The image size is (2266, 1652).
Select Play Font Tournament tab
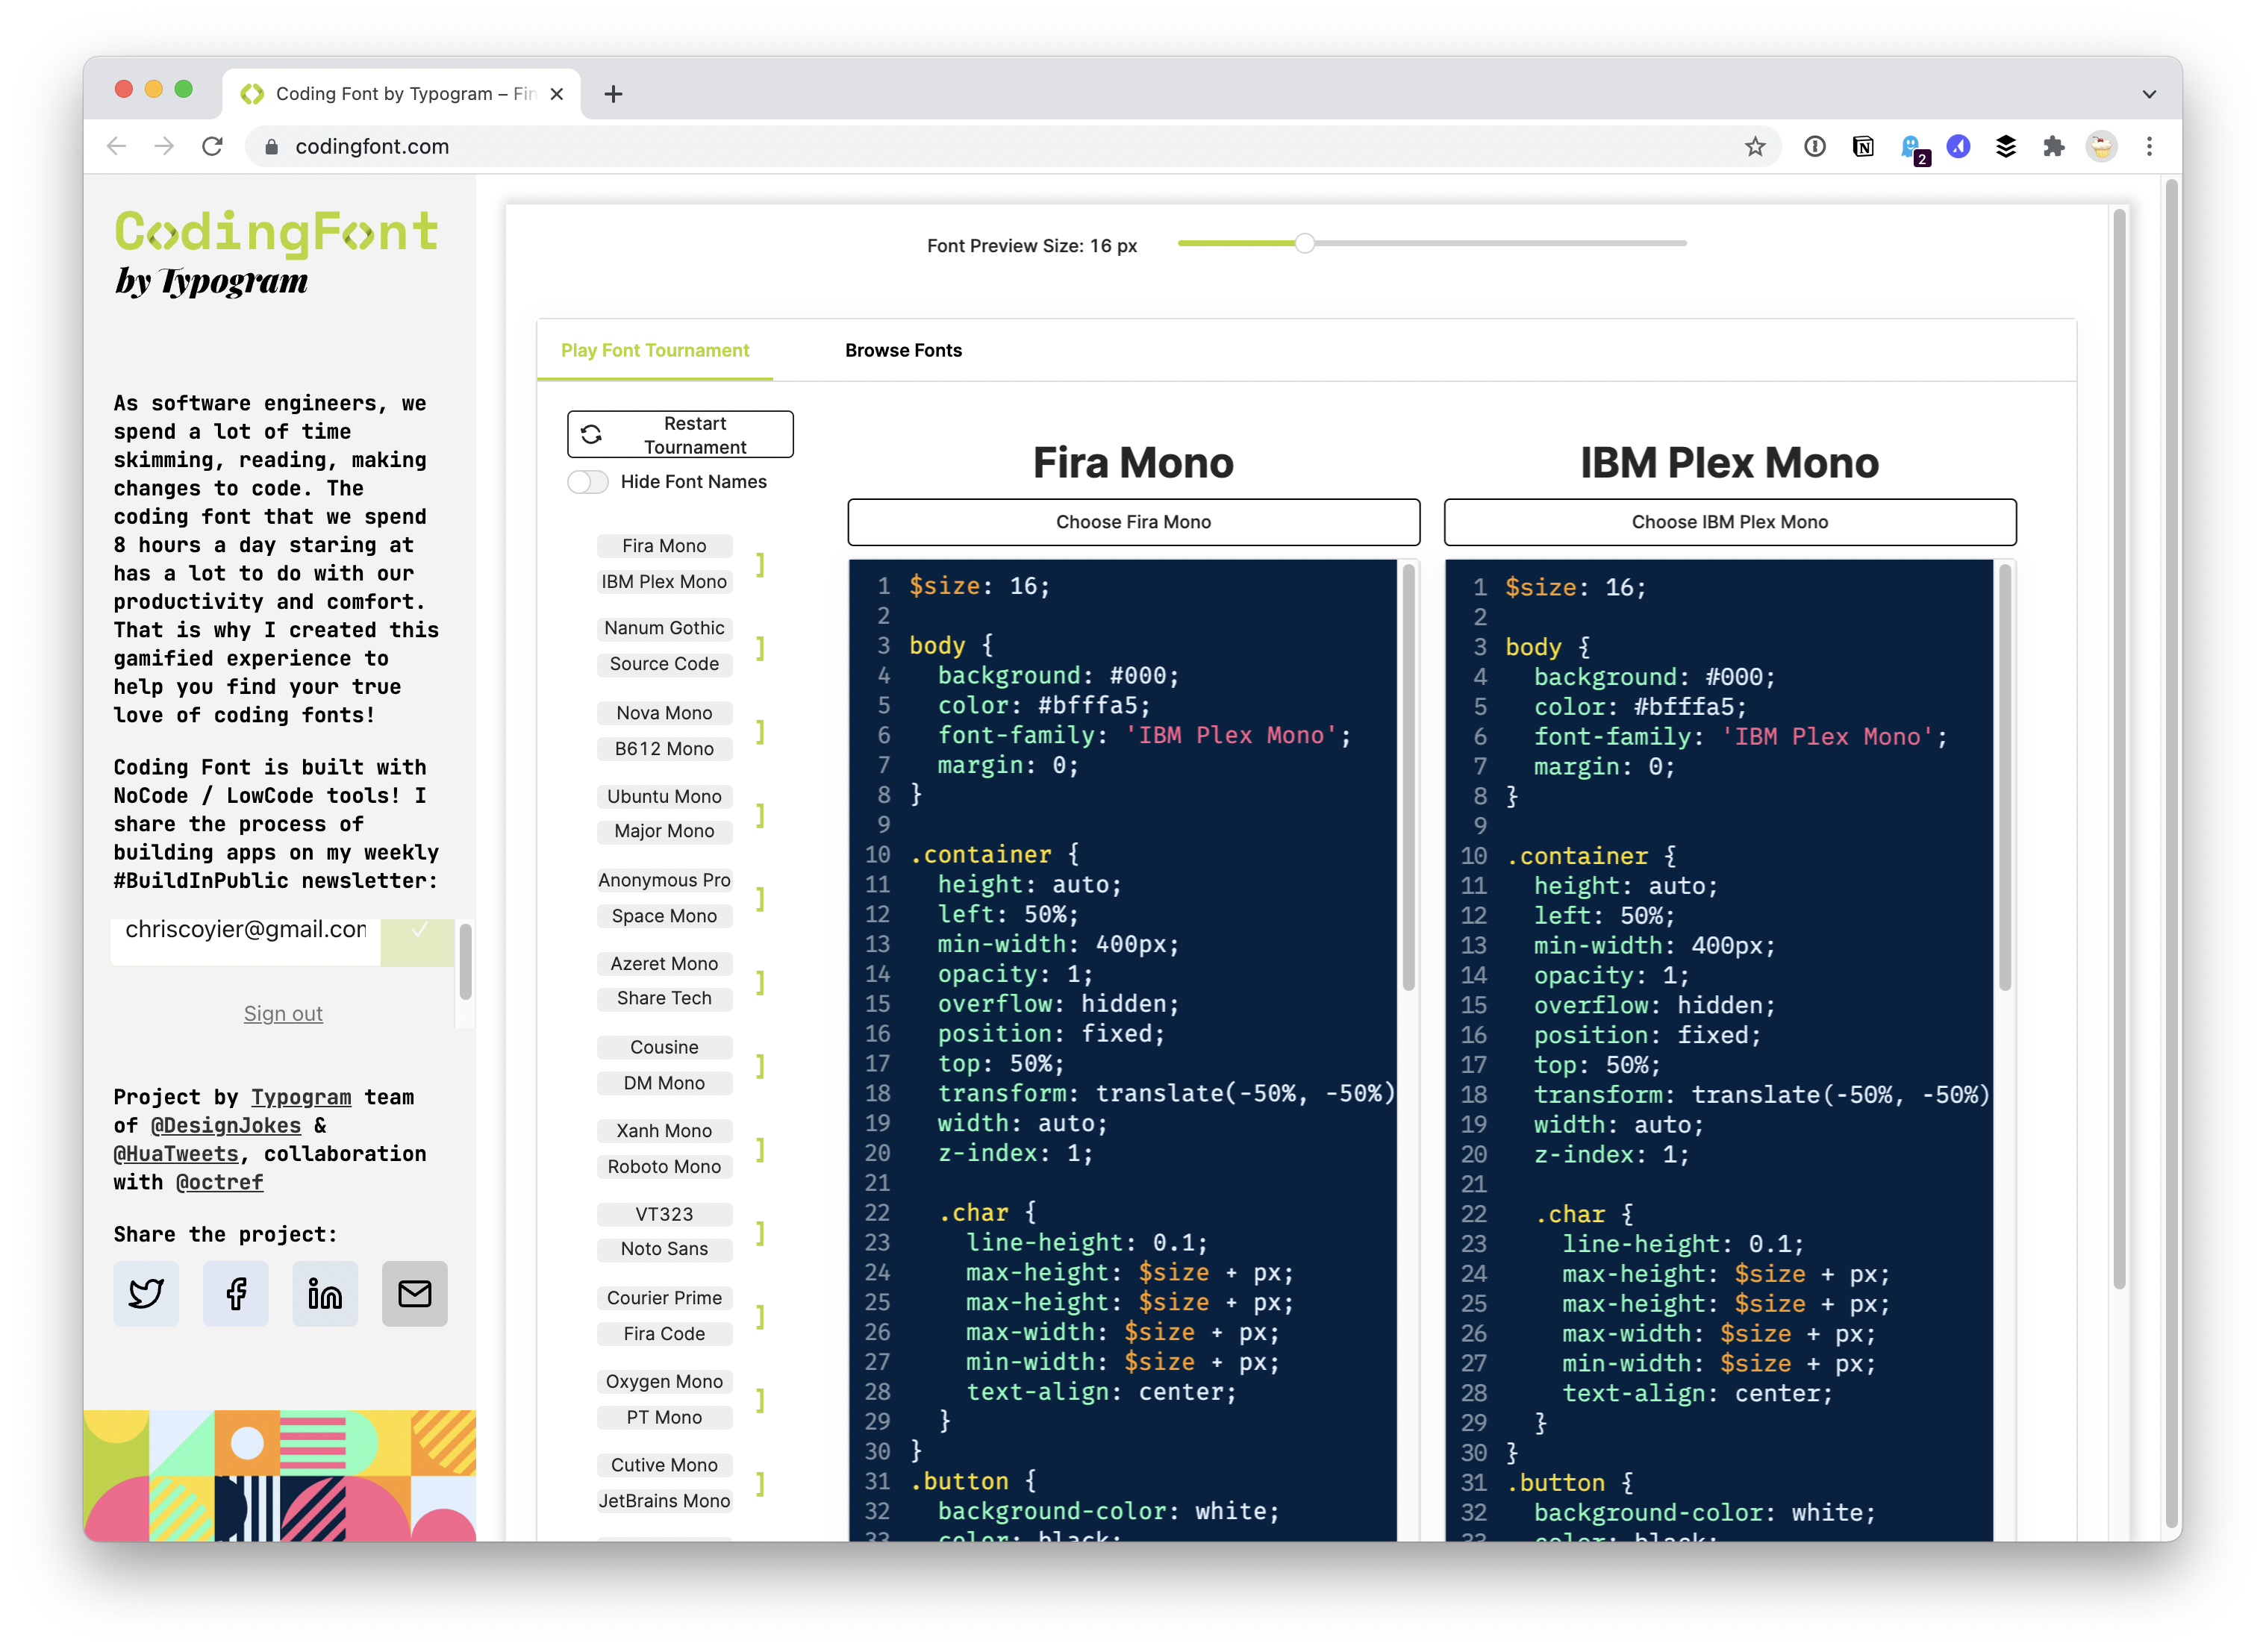(x=655, y=350)
